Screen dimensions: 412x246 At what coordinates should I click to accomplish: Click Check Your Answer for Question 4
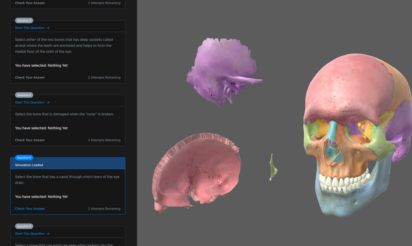tap(30, 140)
